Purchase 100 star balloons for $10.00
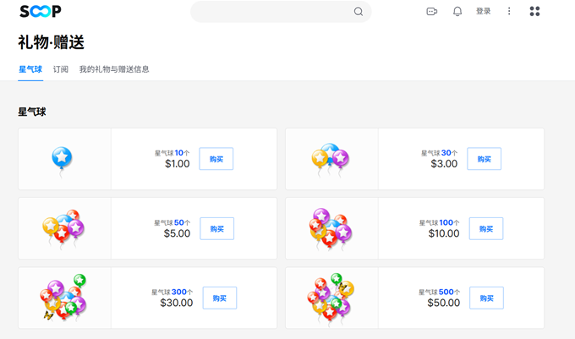The width and height of the screenshot is (575, 339). coord(485,228)
